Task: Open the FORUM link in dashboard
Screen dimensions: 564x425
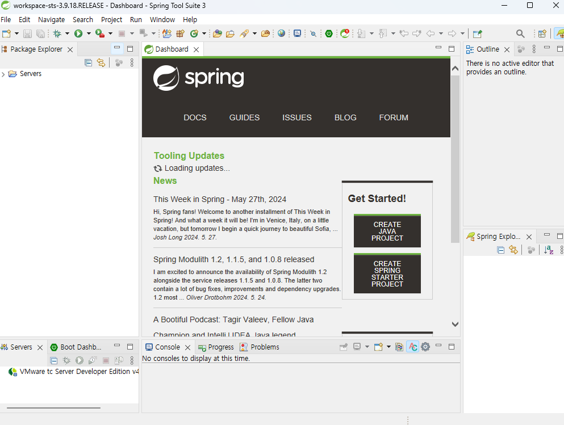Action: [394, 117]
